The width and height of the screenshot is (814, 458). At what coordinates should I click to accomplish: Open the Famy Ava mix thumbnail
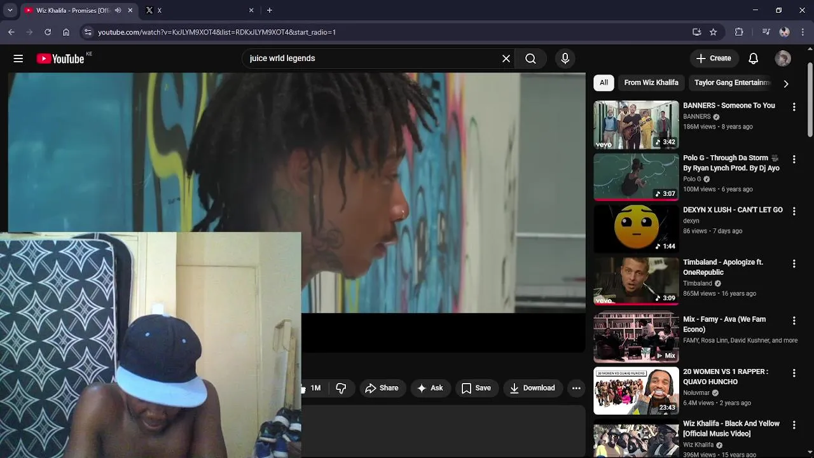click(636, 337)
